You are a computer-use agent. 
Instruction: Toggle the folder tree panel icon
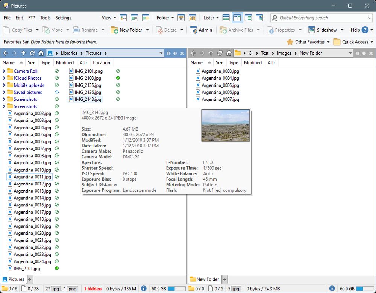(248, 18)
